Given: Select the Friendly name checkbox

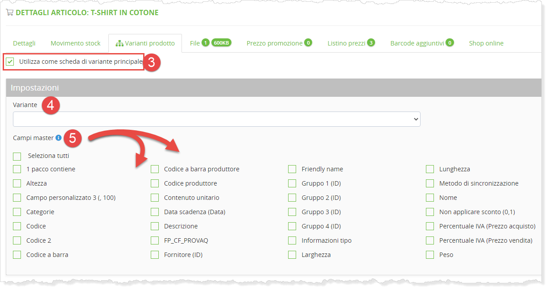Looking at the screenshot, I should click(292, 169).
